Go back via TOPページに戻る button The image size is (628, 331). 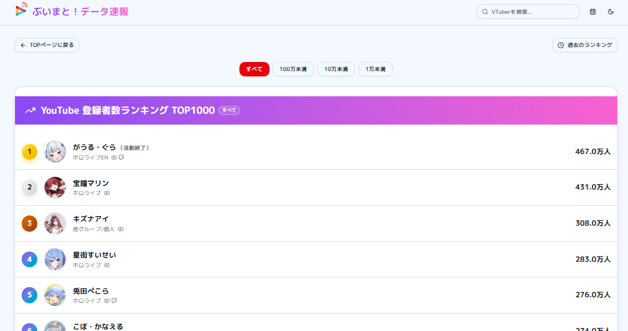click(47, 45)
